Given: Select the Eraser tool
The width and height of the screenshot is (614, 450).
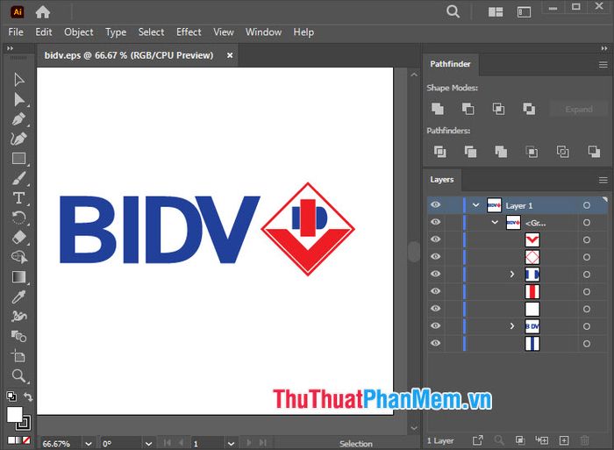Looking at the screenshot, I should click(x=18, y=238).
